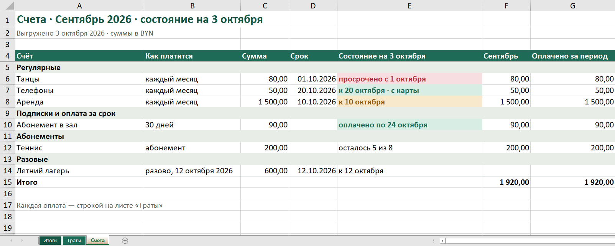
Task: Click the "просрочено с 1 октября" status cell
Action: 409,79
